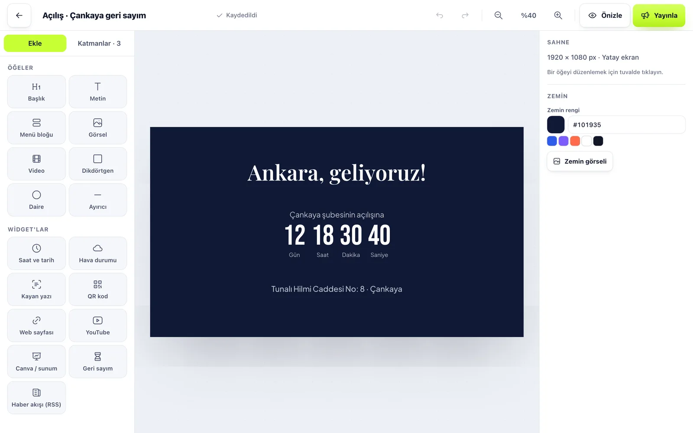Zoom in the canvas
The image size is (693, 433).
[x=558, y=16]
